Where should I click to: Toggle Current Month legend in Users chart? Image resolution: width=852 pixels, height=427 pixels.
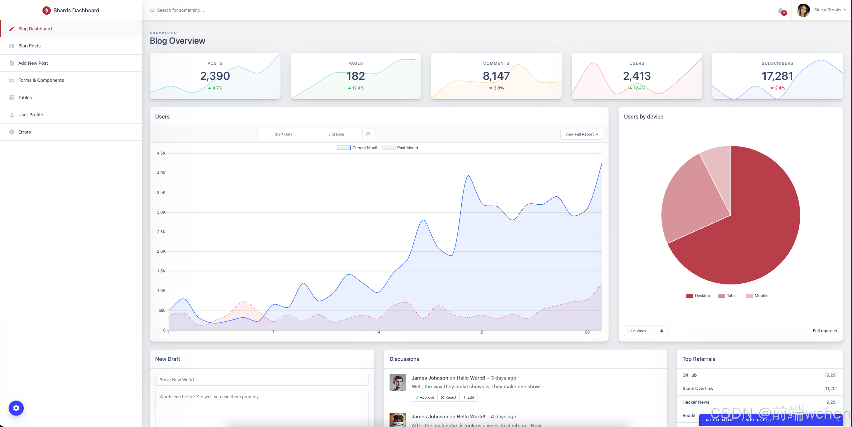click(357, 148)
